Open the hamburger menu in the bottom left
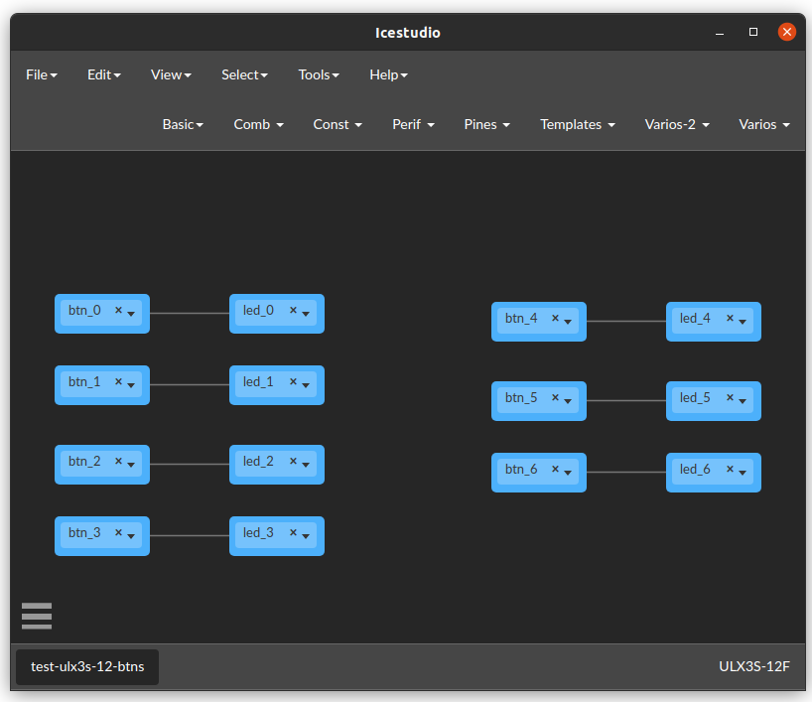 [x=37, y=616]
